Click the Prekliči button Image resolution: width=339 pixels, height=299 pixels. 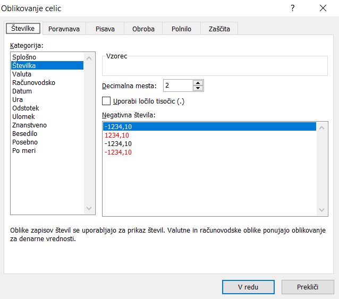(308, 287)
